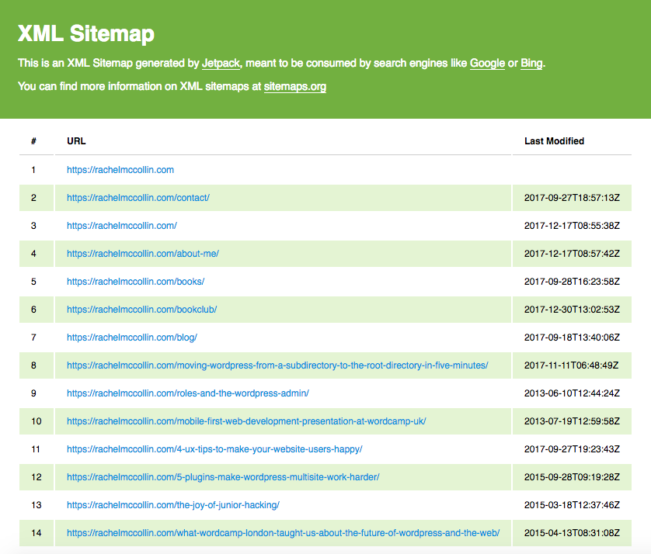Click the Google link in header
This screenshot has height=554, width=651.
click(x=487, y=63)
